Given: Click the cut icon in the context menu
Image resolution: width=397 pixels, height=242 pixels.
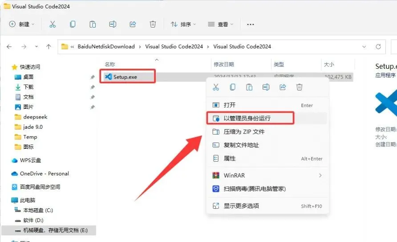Looking at the screenshot, I should [216, 87].
